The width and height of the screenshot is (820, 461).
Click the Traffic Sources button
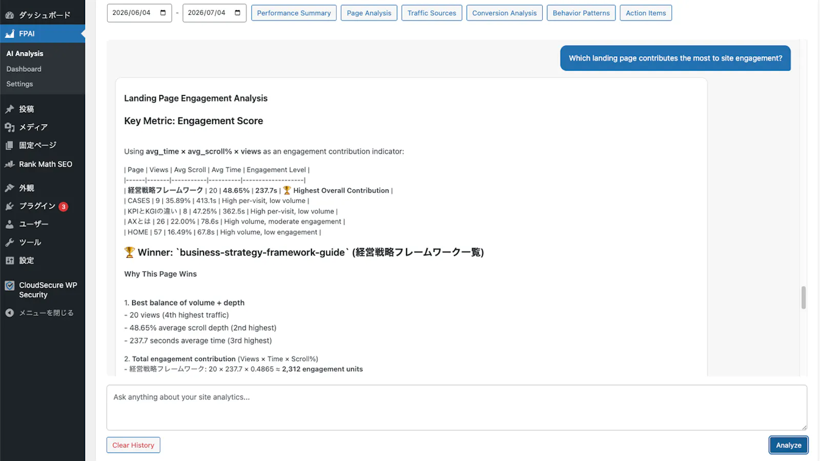[432, 13]
